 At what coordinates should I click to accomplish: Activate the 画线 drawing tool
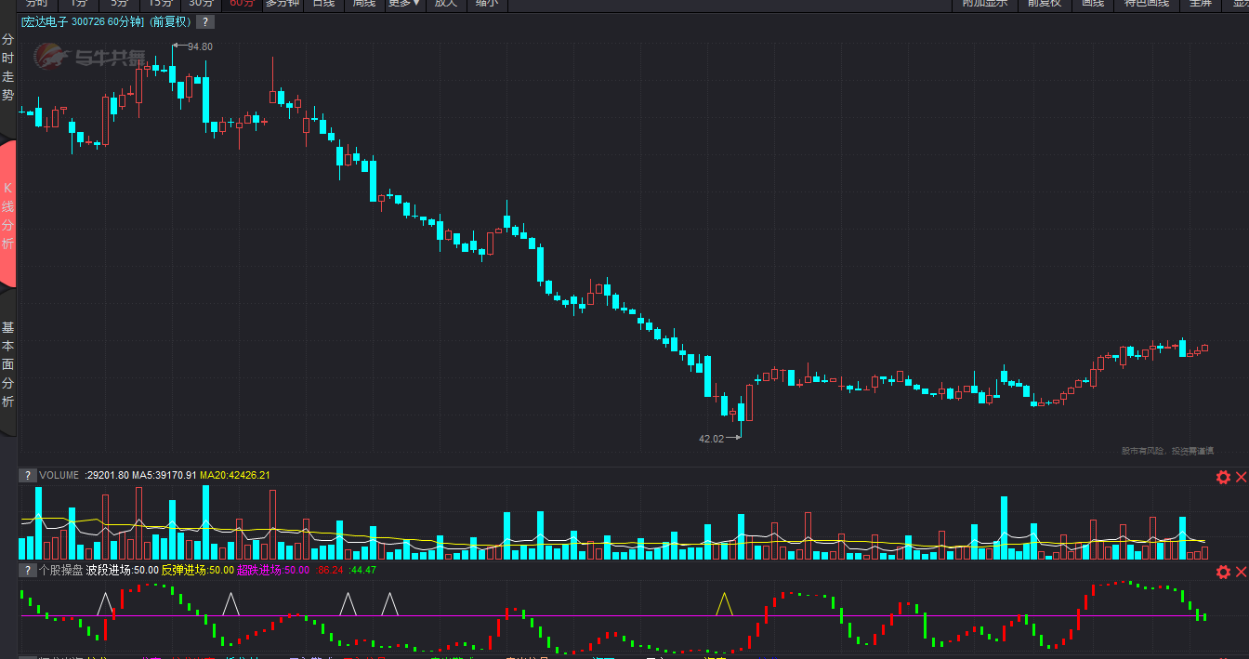click(x=1092, y=4)
